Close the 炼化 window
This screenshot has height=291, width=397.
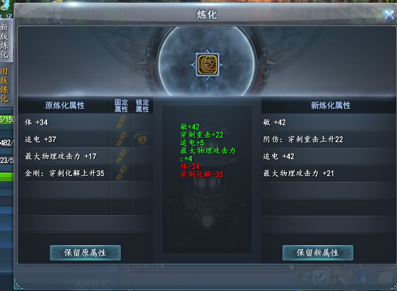(x=389, y=15)
